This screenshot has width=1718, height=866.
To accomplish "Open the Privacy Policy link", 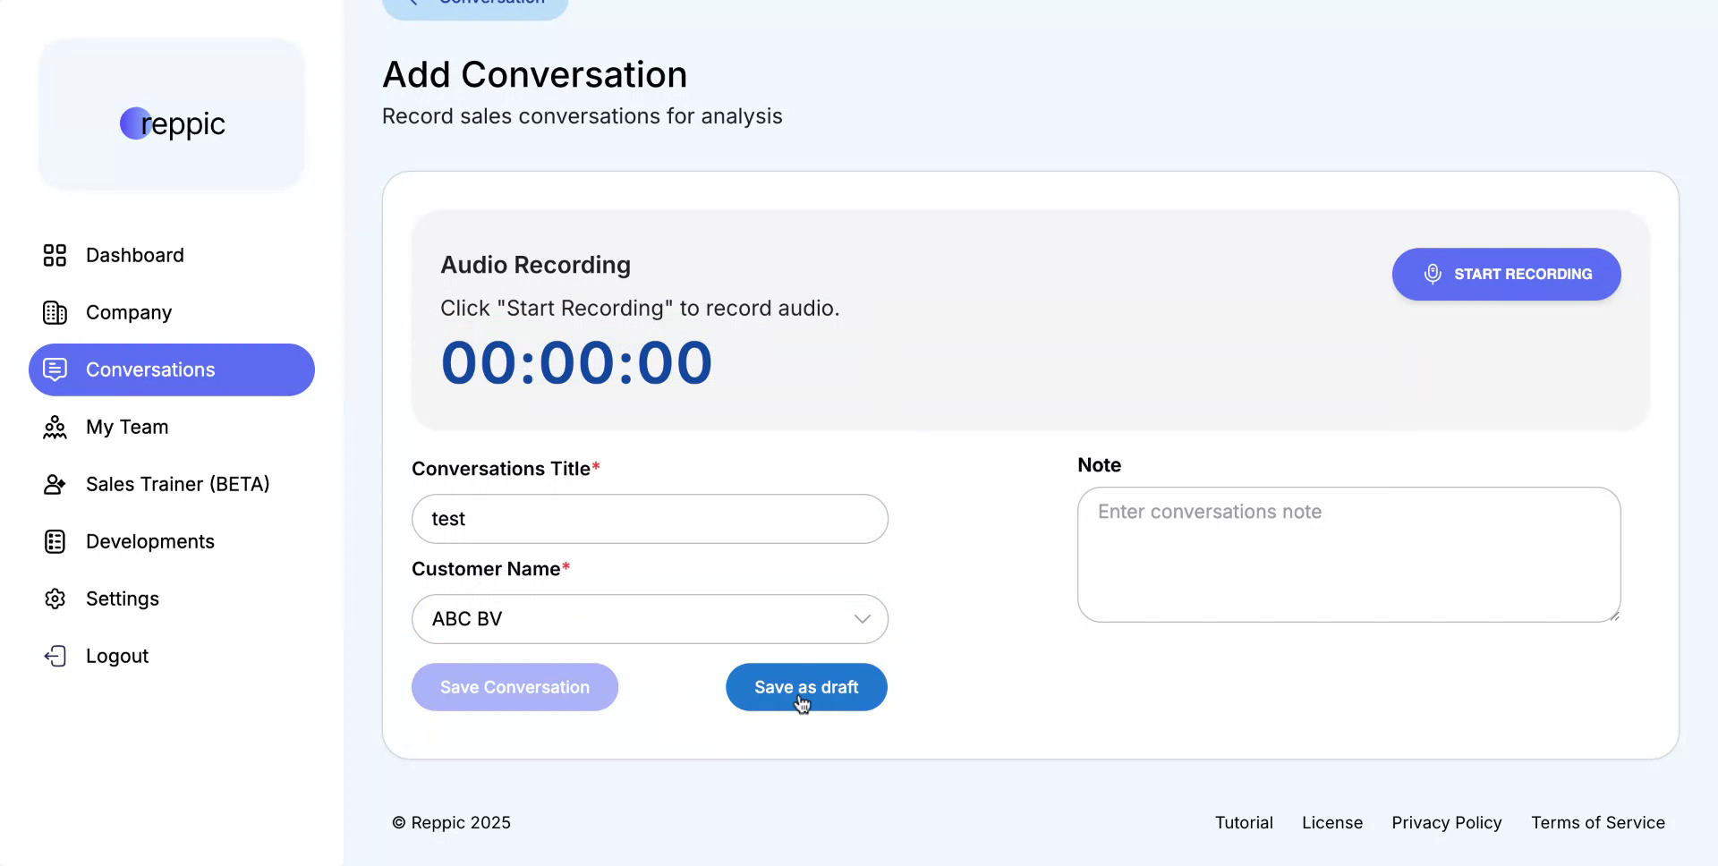I will coord(1446,822).
